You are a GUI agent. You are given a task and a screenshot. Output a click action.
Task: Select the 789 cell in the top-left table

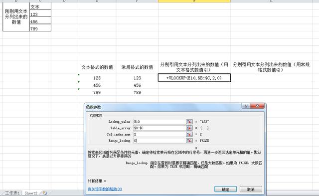point(40,28)
